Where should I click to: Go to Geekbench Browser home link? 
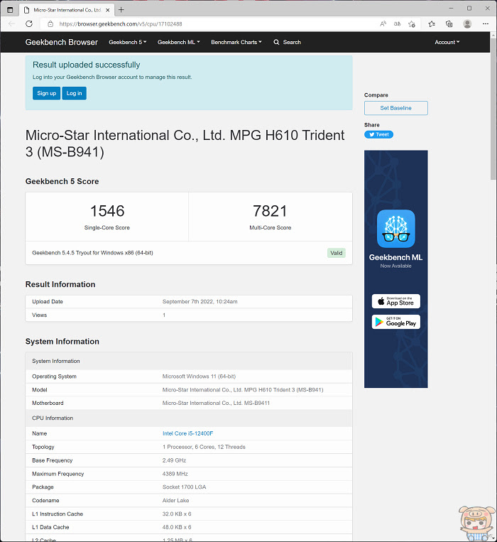click(62, 42)
